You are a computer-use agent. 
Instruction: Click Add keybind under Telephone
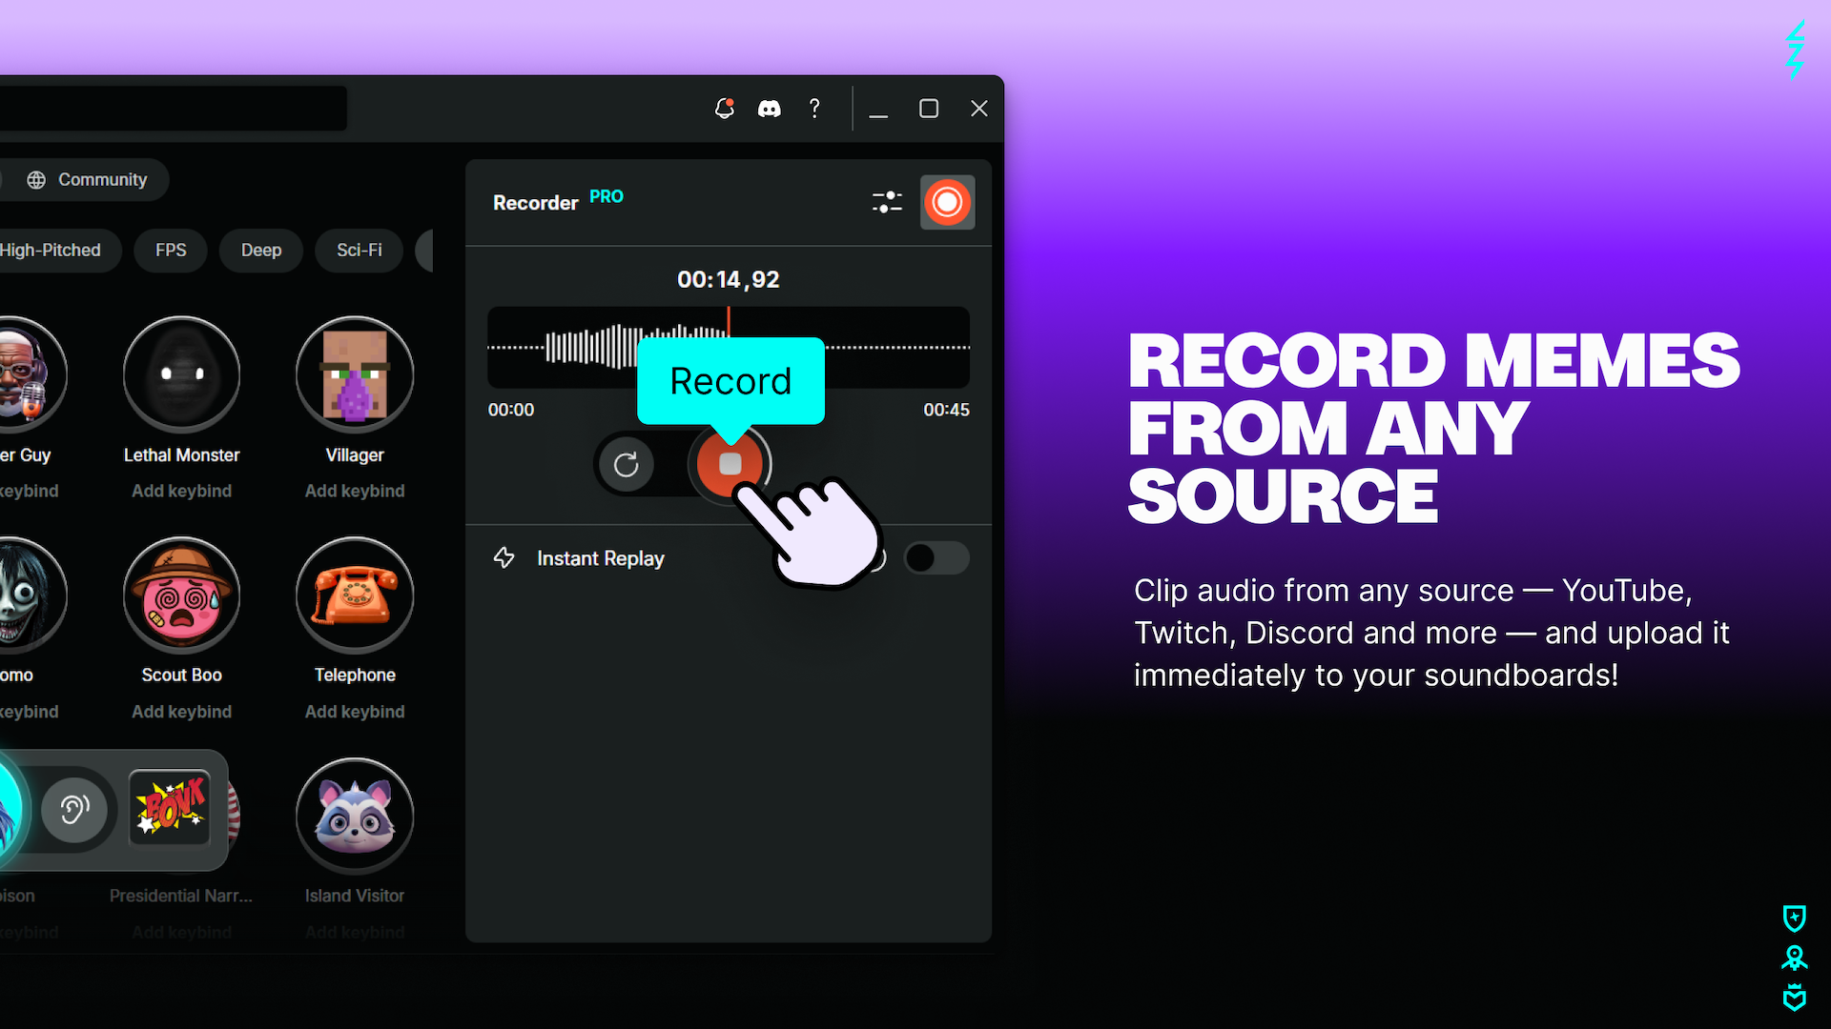pos(355,712)
